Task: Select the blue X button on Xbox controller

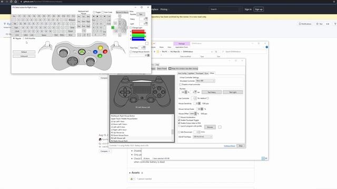Action: 95,52
